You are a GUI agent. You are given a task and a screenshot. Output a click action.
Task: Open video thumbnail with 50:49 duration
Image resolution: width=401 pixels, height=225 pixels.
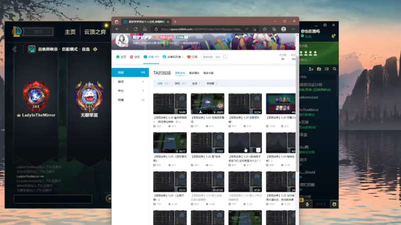170,103
